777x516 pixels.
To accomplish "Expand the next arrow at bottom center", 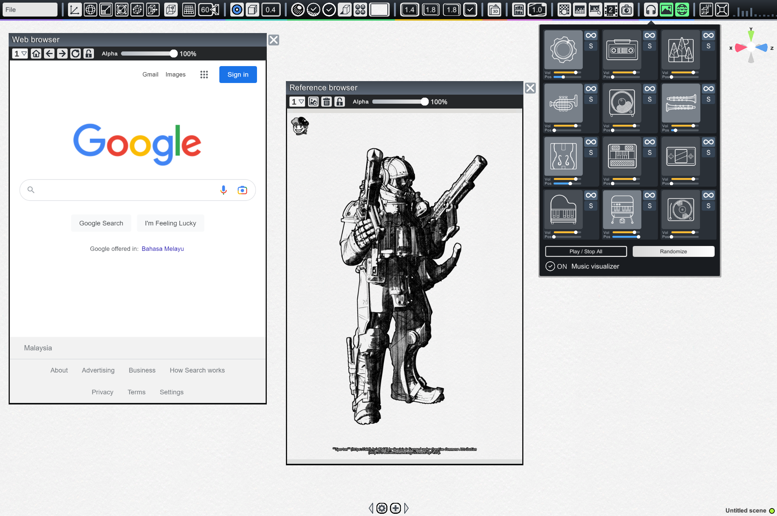I will [406, 508].
